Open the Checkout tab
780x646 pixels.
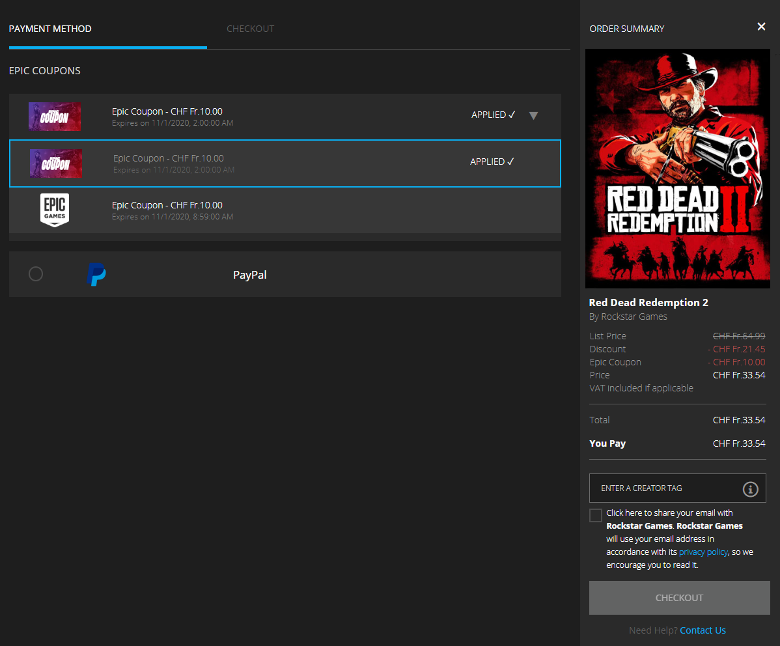pyautogui.click(x=250, y=29)
